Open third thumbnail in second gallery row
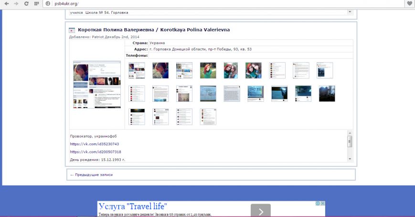The height and width of the screenshot is (217, 415). coord(184,94)
